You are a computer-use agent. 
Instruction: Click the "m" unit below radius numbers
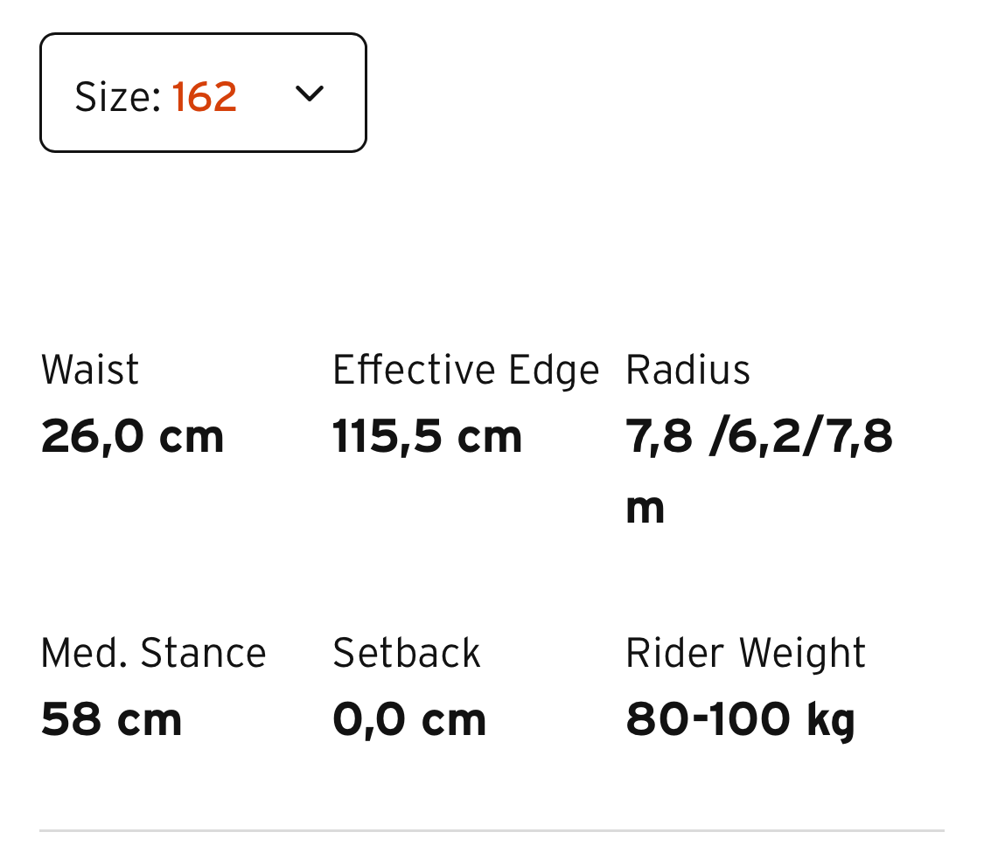click(x=645, y=509)
